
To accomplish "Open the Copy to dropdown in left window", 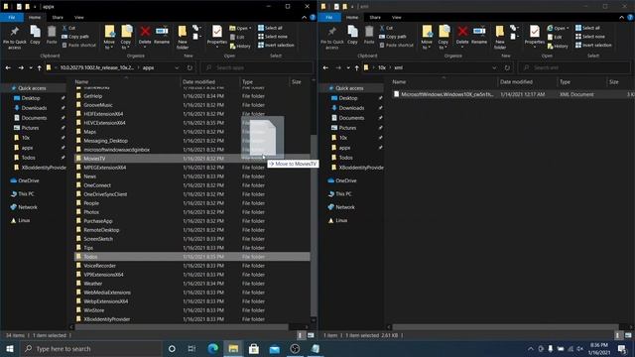I will pos(126,45).
